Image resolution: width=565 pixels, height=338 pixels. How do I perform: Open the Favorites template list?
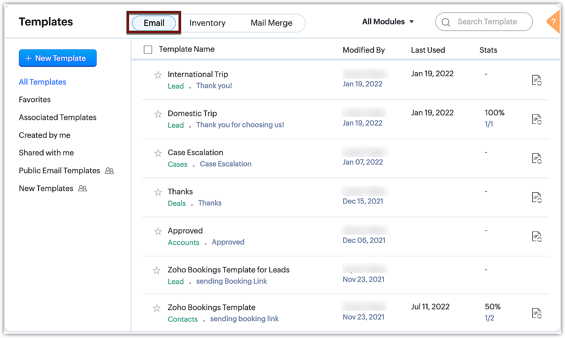click(x=35, y=100)
